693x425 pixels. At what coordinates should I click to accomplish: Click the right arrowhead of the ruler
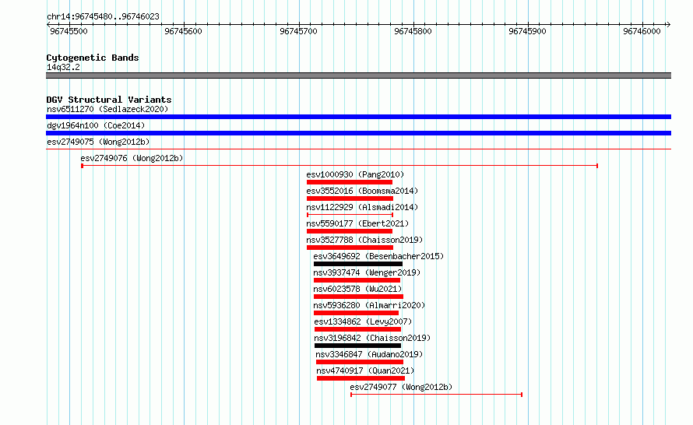[x=669, y=25]
